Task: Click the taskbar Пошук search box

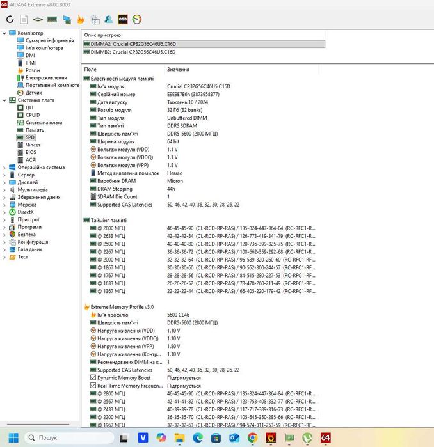Action: pyautogui.click(x=69, y=437)
